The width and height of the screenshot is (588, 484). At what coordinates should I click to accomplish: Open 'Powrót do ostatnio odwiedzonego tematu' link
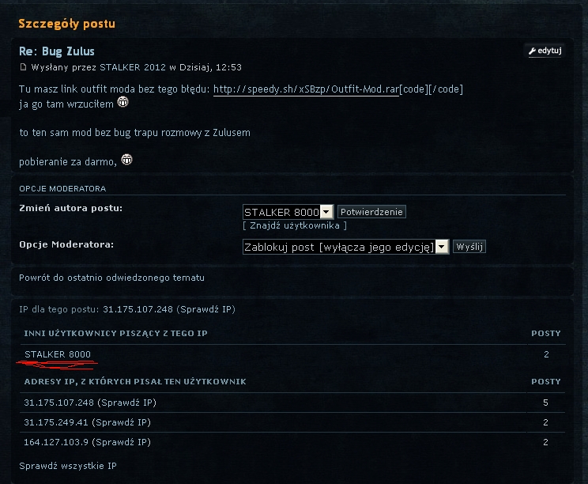pos(111,278)
